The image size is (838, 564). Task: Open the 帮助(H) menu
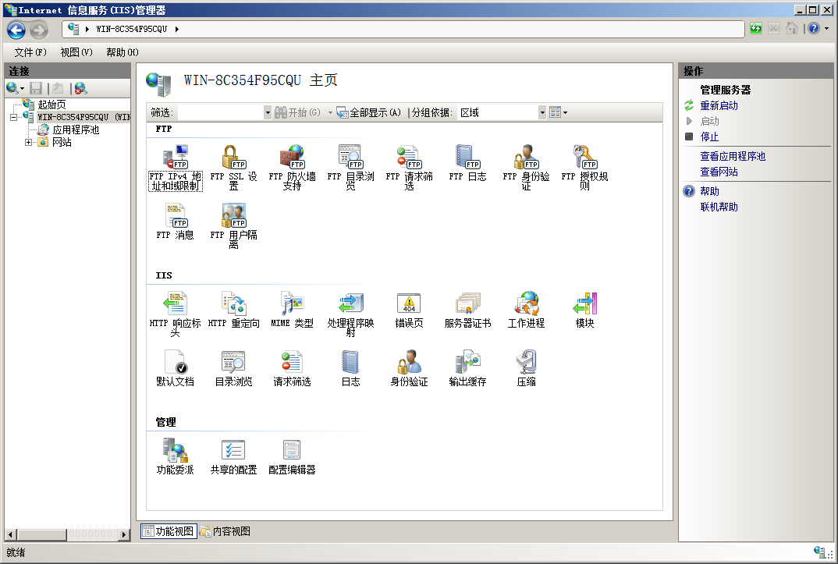123,52
